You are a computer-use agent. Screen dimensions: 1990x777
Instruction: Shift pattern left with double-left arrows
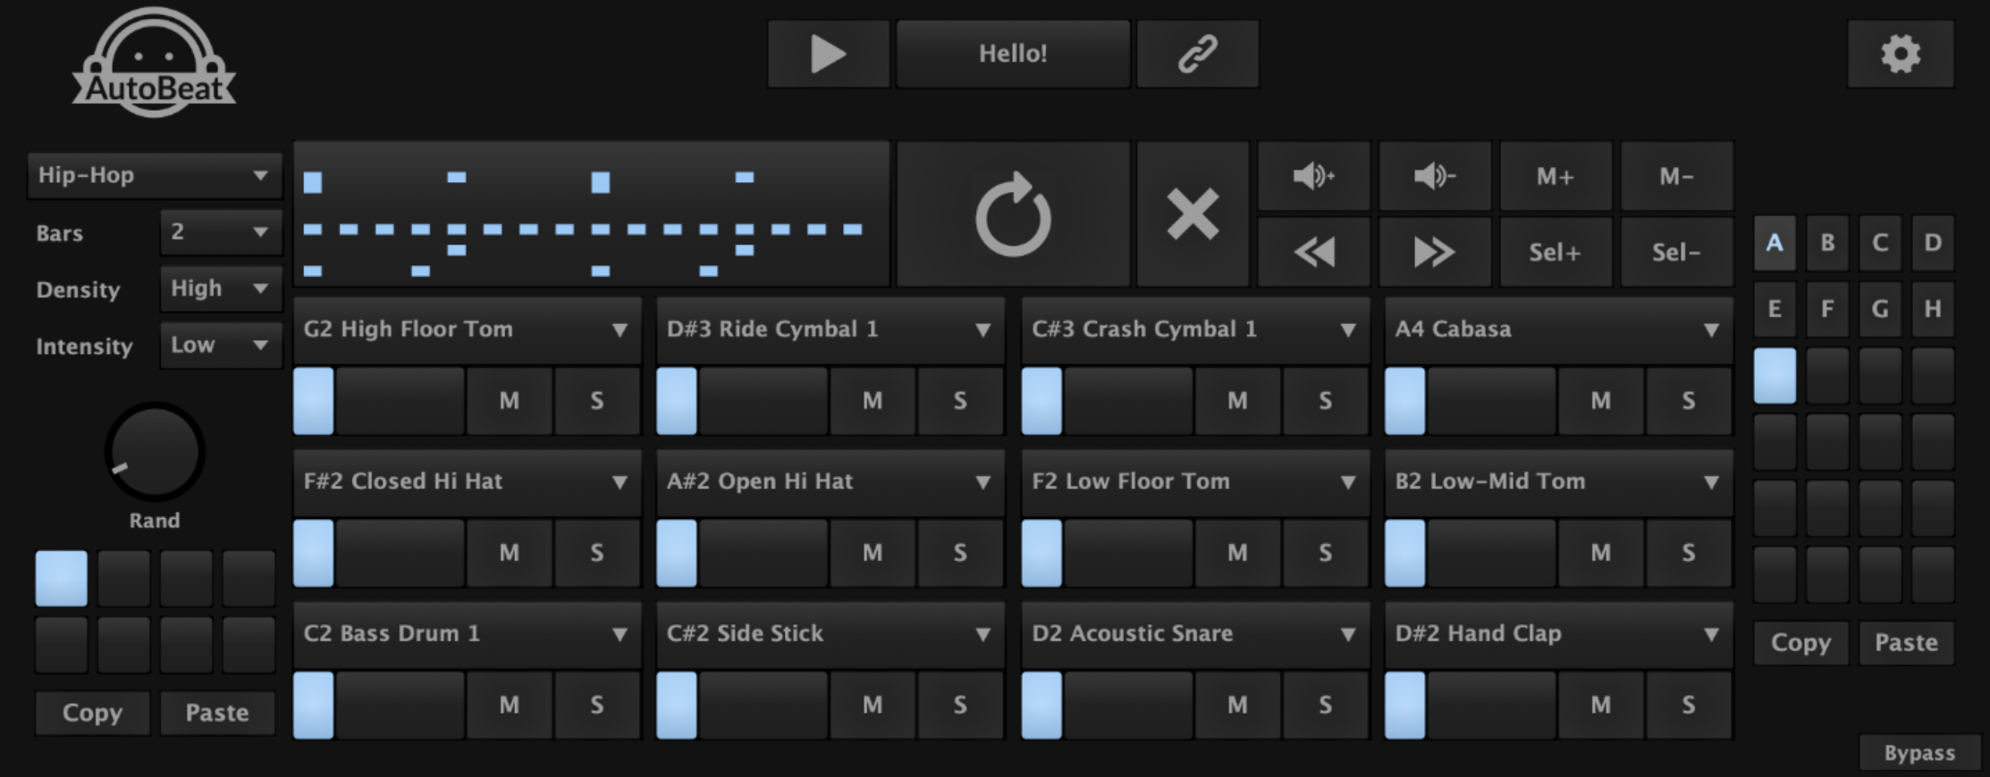[1313, 253]
